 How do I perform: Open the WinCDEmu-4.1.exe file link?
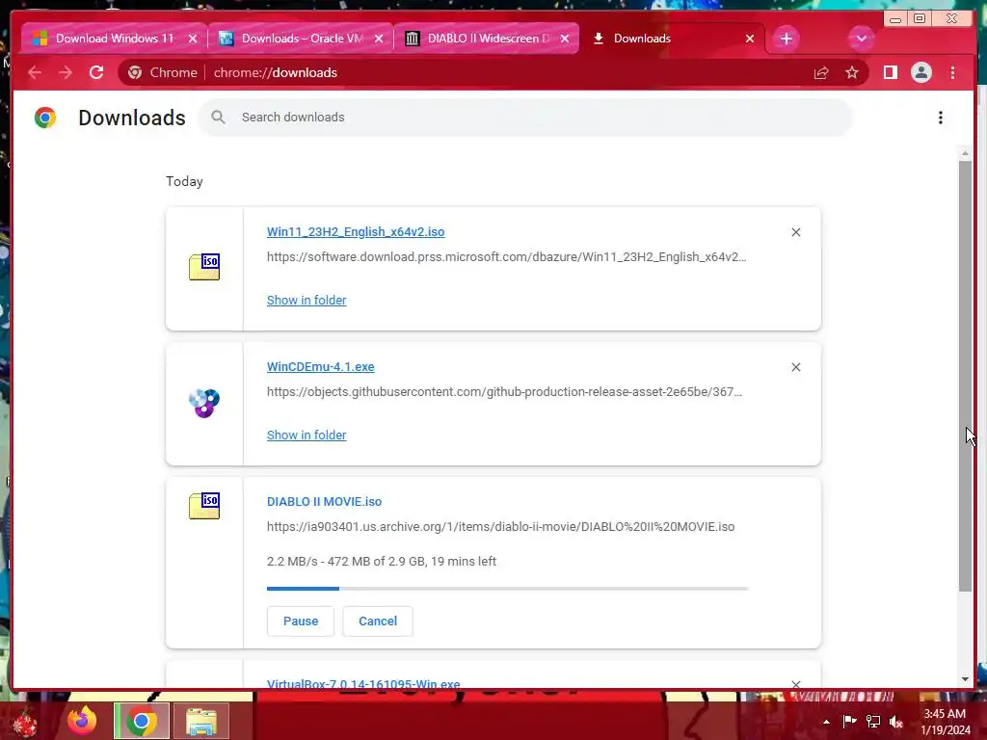point(320,367)
